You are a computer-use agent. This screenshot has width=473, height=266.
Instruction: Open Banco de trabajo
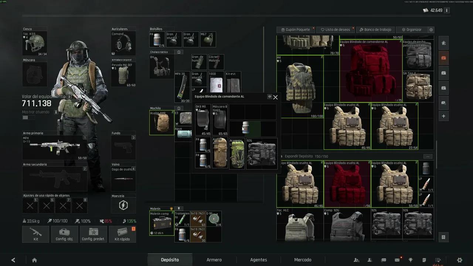pyautogui.click(x=375, y=30)
